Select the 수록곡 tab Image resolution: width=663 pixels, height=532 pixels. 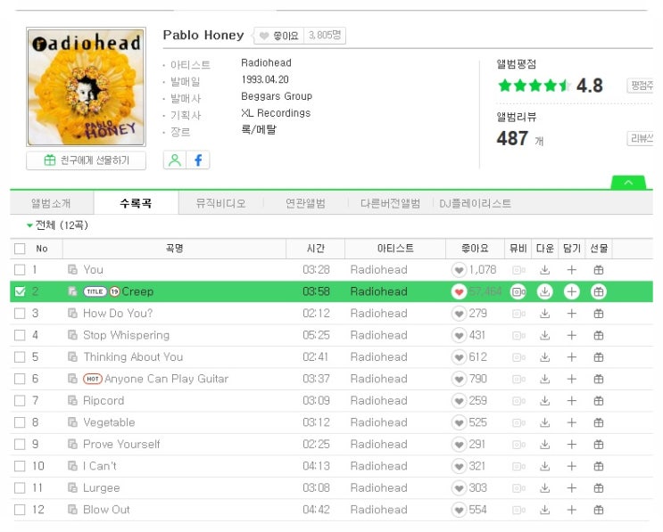click(136, 203)
